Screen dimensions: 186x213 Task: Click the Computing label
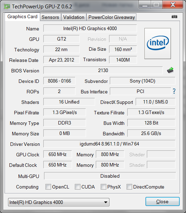pyautogui.click(x=27, y=187)
